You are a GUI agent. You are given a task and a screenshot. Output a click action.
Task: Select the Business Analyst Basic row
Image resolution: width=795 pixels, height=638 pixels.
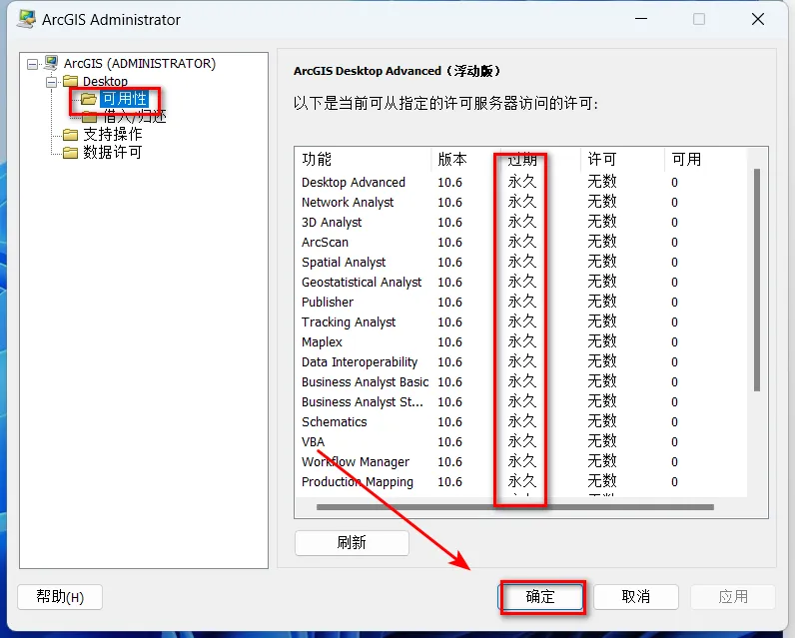pos(521,381)
